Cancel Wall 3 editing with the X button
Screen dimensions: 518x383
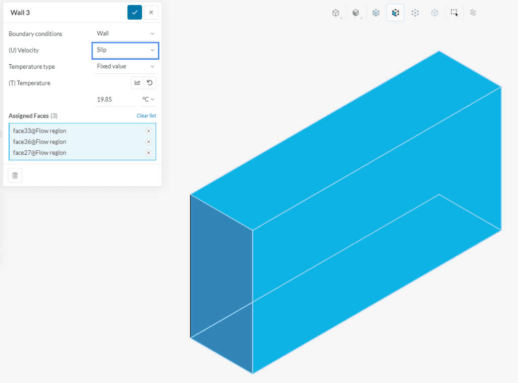click(151, 12)
